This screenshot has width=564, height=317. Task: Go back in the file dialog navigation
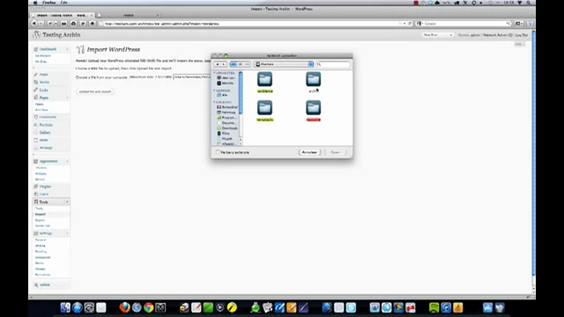coord(217,64)
